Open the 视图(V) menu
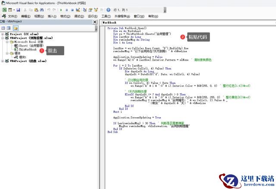 (x=39, y=16)
